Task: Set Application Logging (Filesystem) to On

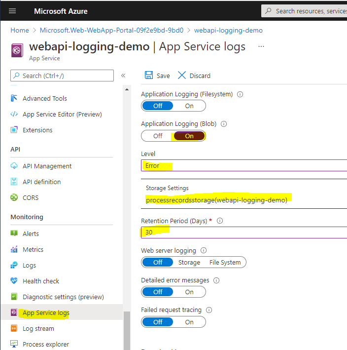Action: click(189, 106)
